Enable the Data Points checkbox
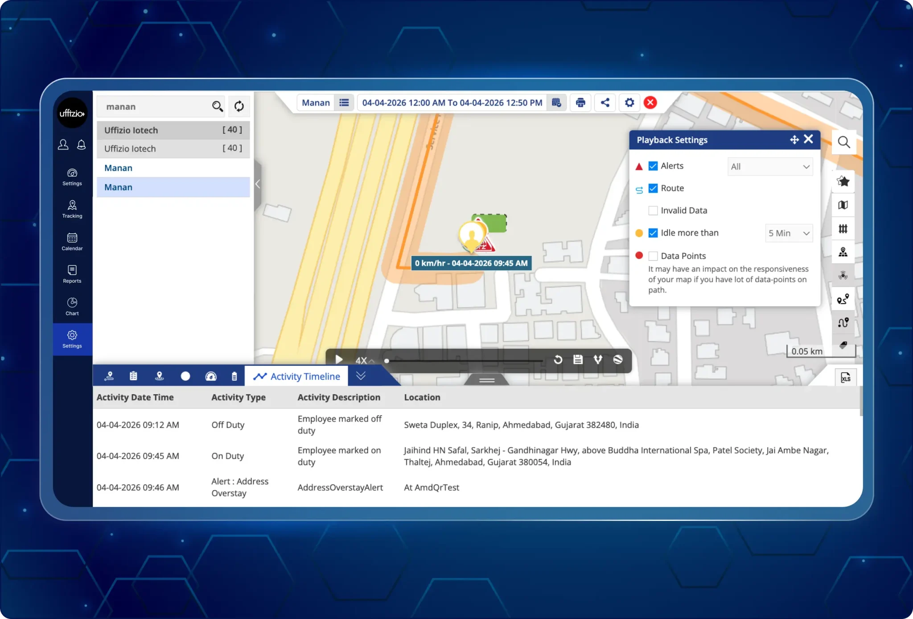Image resolution: width=913 pixels, height=619 pixels. (x=653, y=256)
